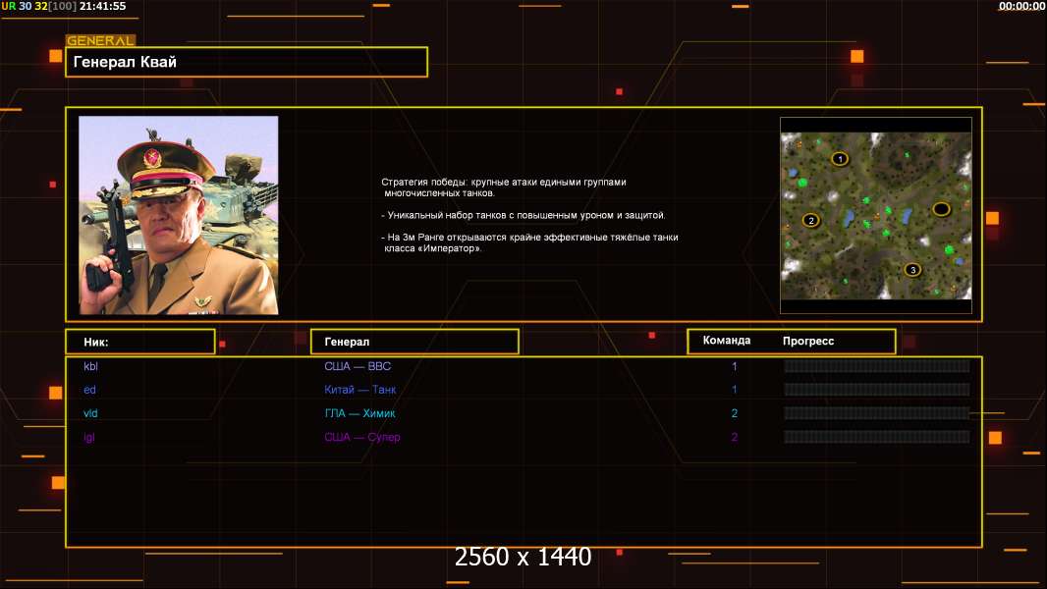Click start position marker 2 on minimap
Image resolution: width=1047 pixels, height=589 pixels.
tap(810, 220)
